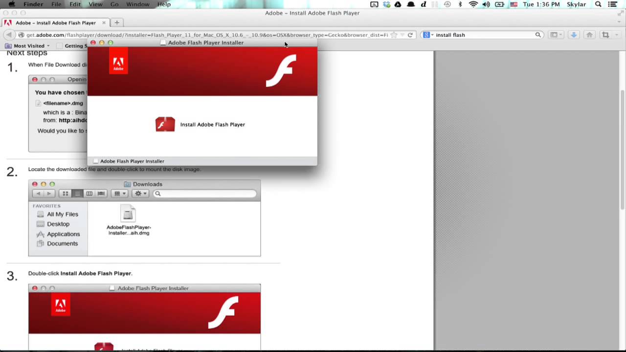This screenshot has height=352, width=626.
Task: Open the US flag input menu
Action: click(514, 4)
